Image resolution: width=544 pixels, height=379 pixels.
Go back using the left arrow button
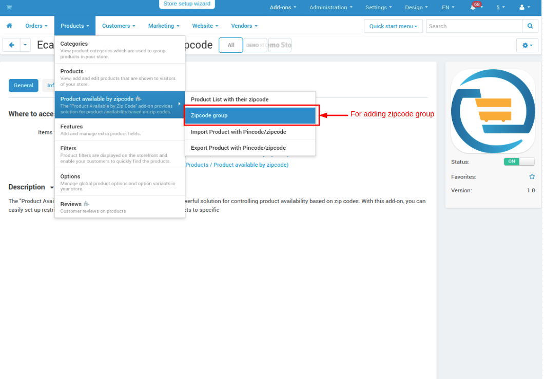point(11,45)
